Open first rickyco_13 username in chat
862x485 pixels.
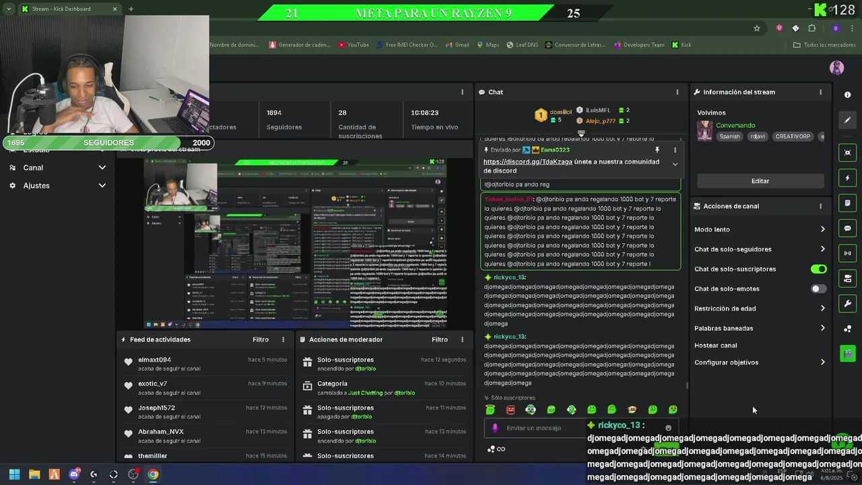coord(508,278)
